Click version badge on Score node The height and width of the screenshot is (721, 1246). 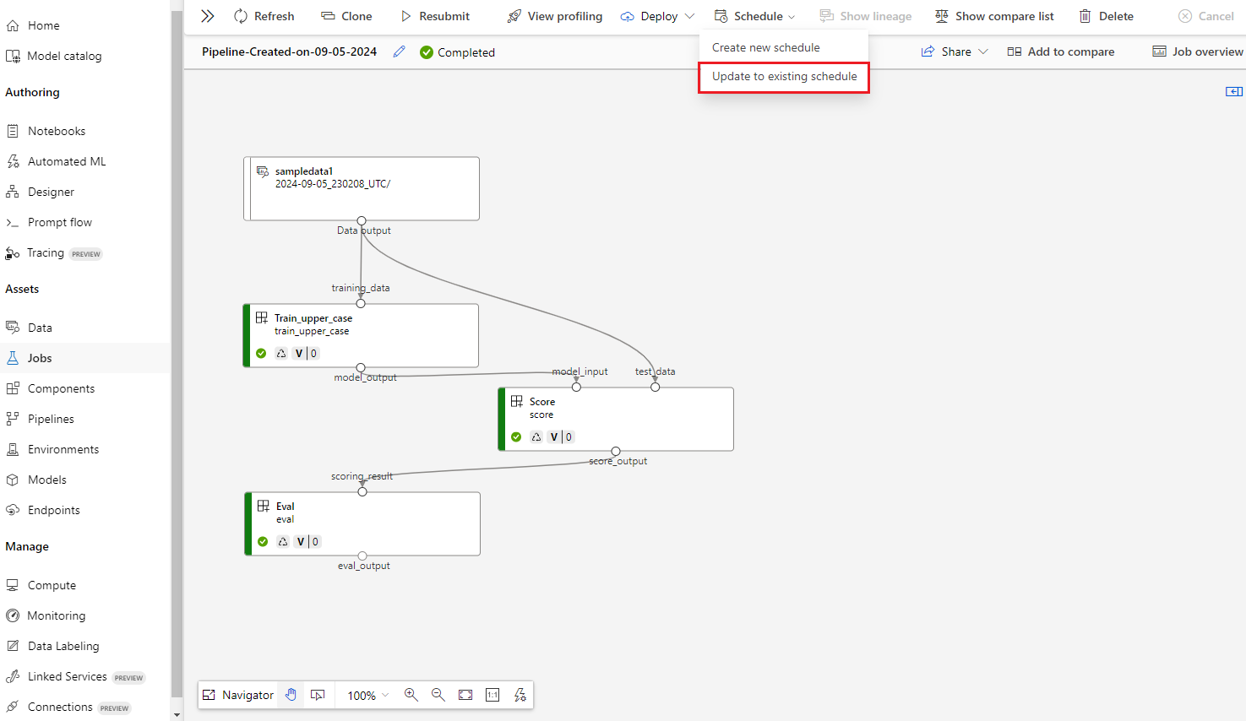click(561, 437)
